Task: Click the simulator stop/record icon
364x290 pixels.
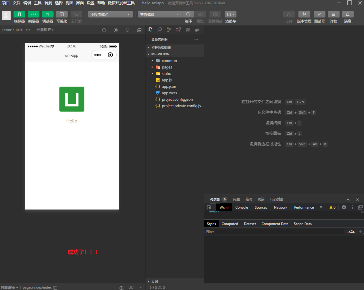Action: click(116, 30)
